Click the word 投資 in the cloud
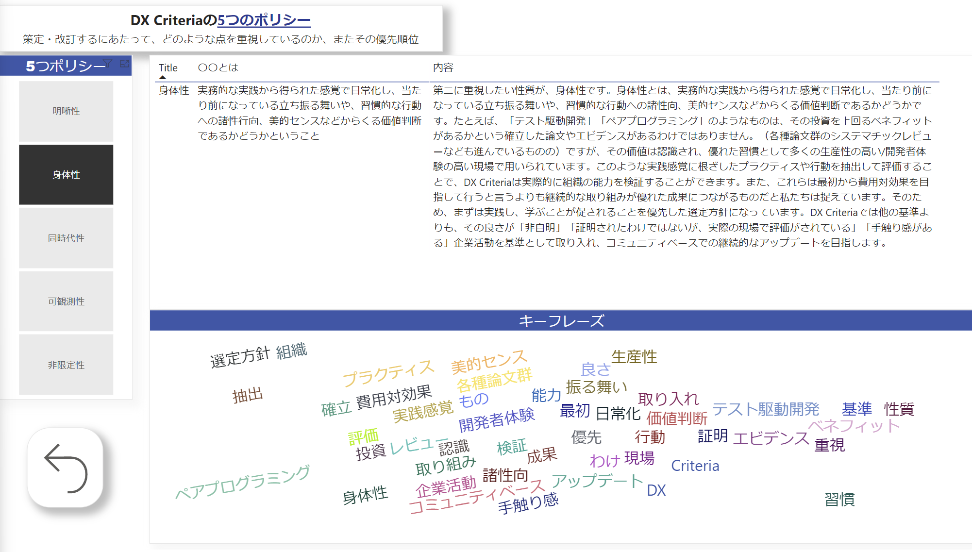The image size is (972, 552). click(371, 452)
